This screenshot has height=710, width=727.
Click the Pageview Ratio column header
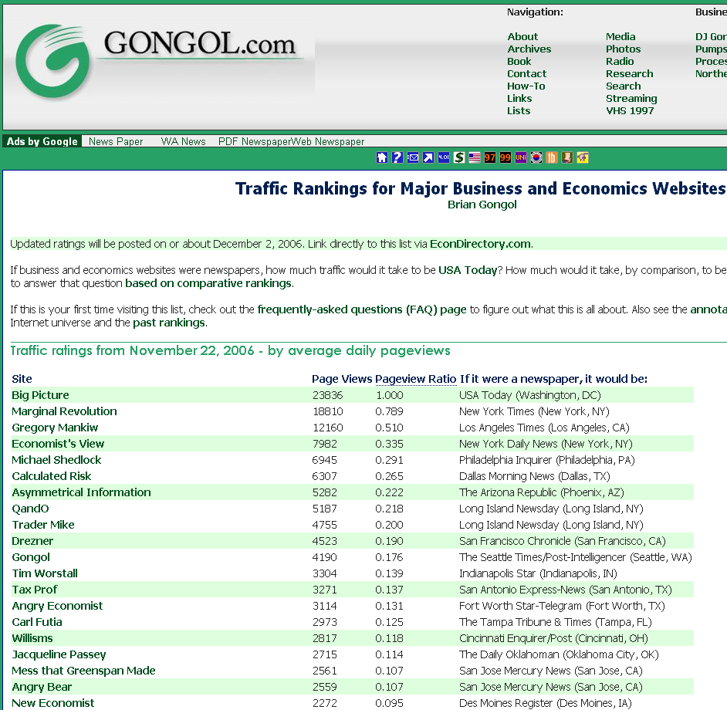pyautogui.click(x=415, y=379)
